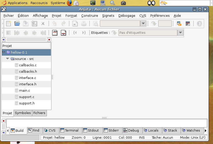The width and height of the screenshot is (213, 144).
Task: Go to next bookmark arrow
Action: click(34, 33)
